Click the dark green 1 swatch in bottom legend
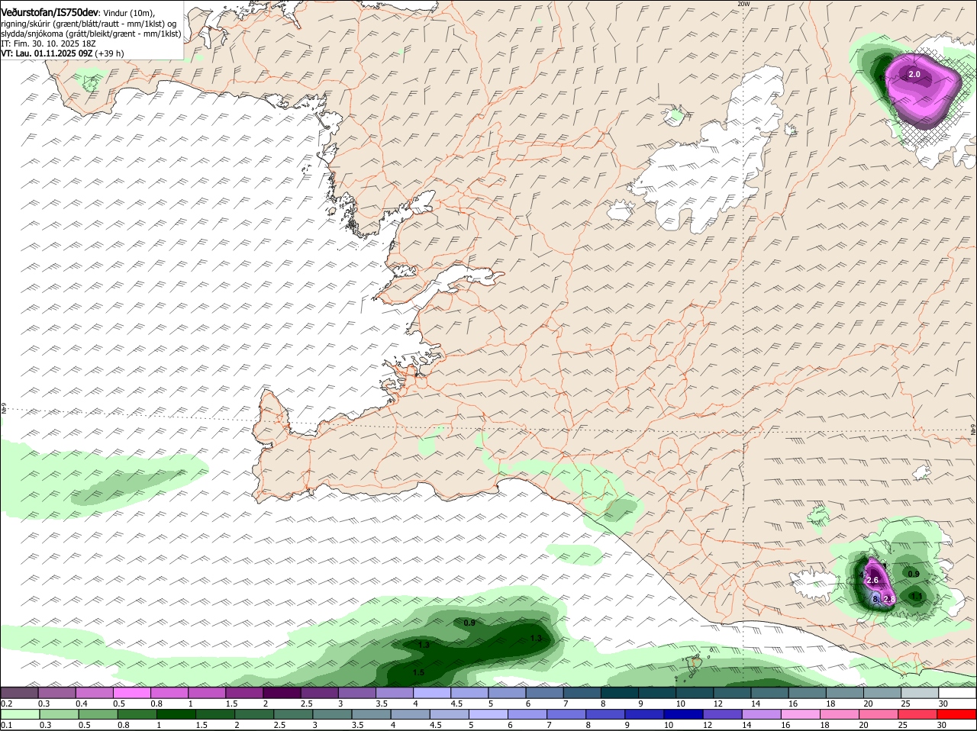977x731 pixels. (176, 714)
